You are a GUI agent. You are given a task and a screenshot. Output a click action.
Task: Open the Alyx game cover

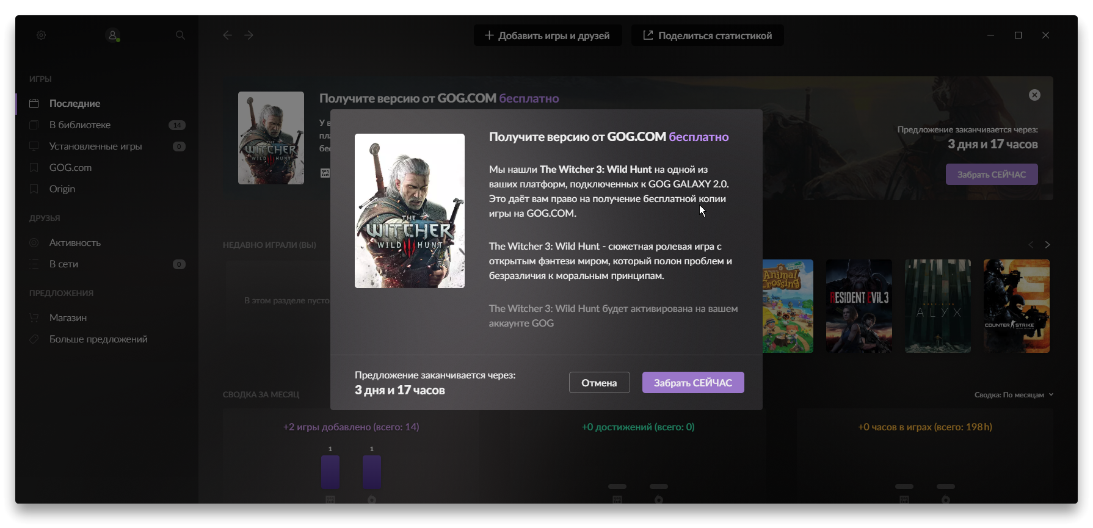point(938,306)
